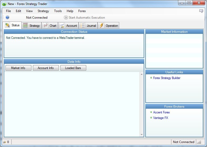Click bullet icon beside Forex Strategy Builder
The width and height of the screenshot is (207, 147).
[151, 78]
